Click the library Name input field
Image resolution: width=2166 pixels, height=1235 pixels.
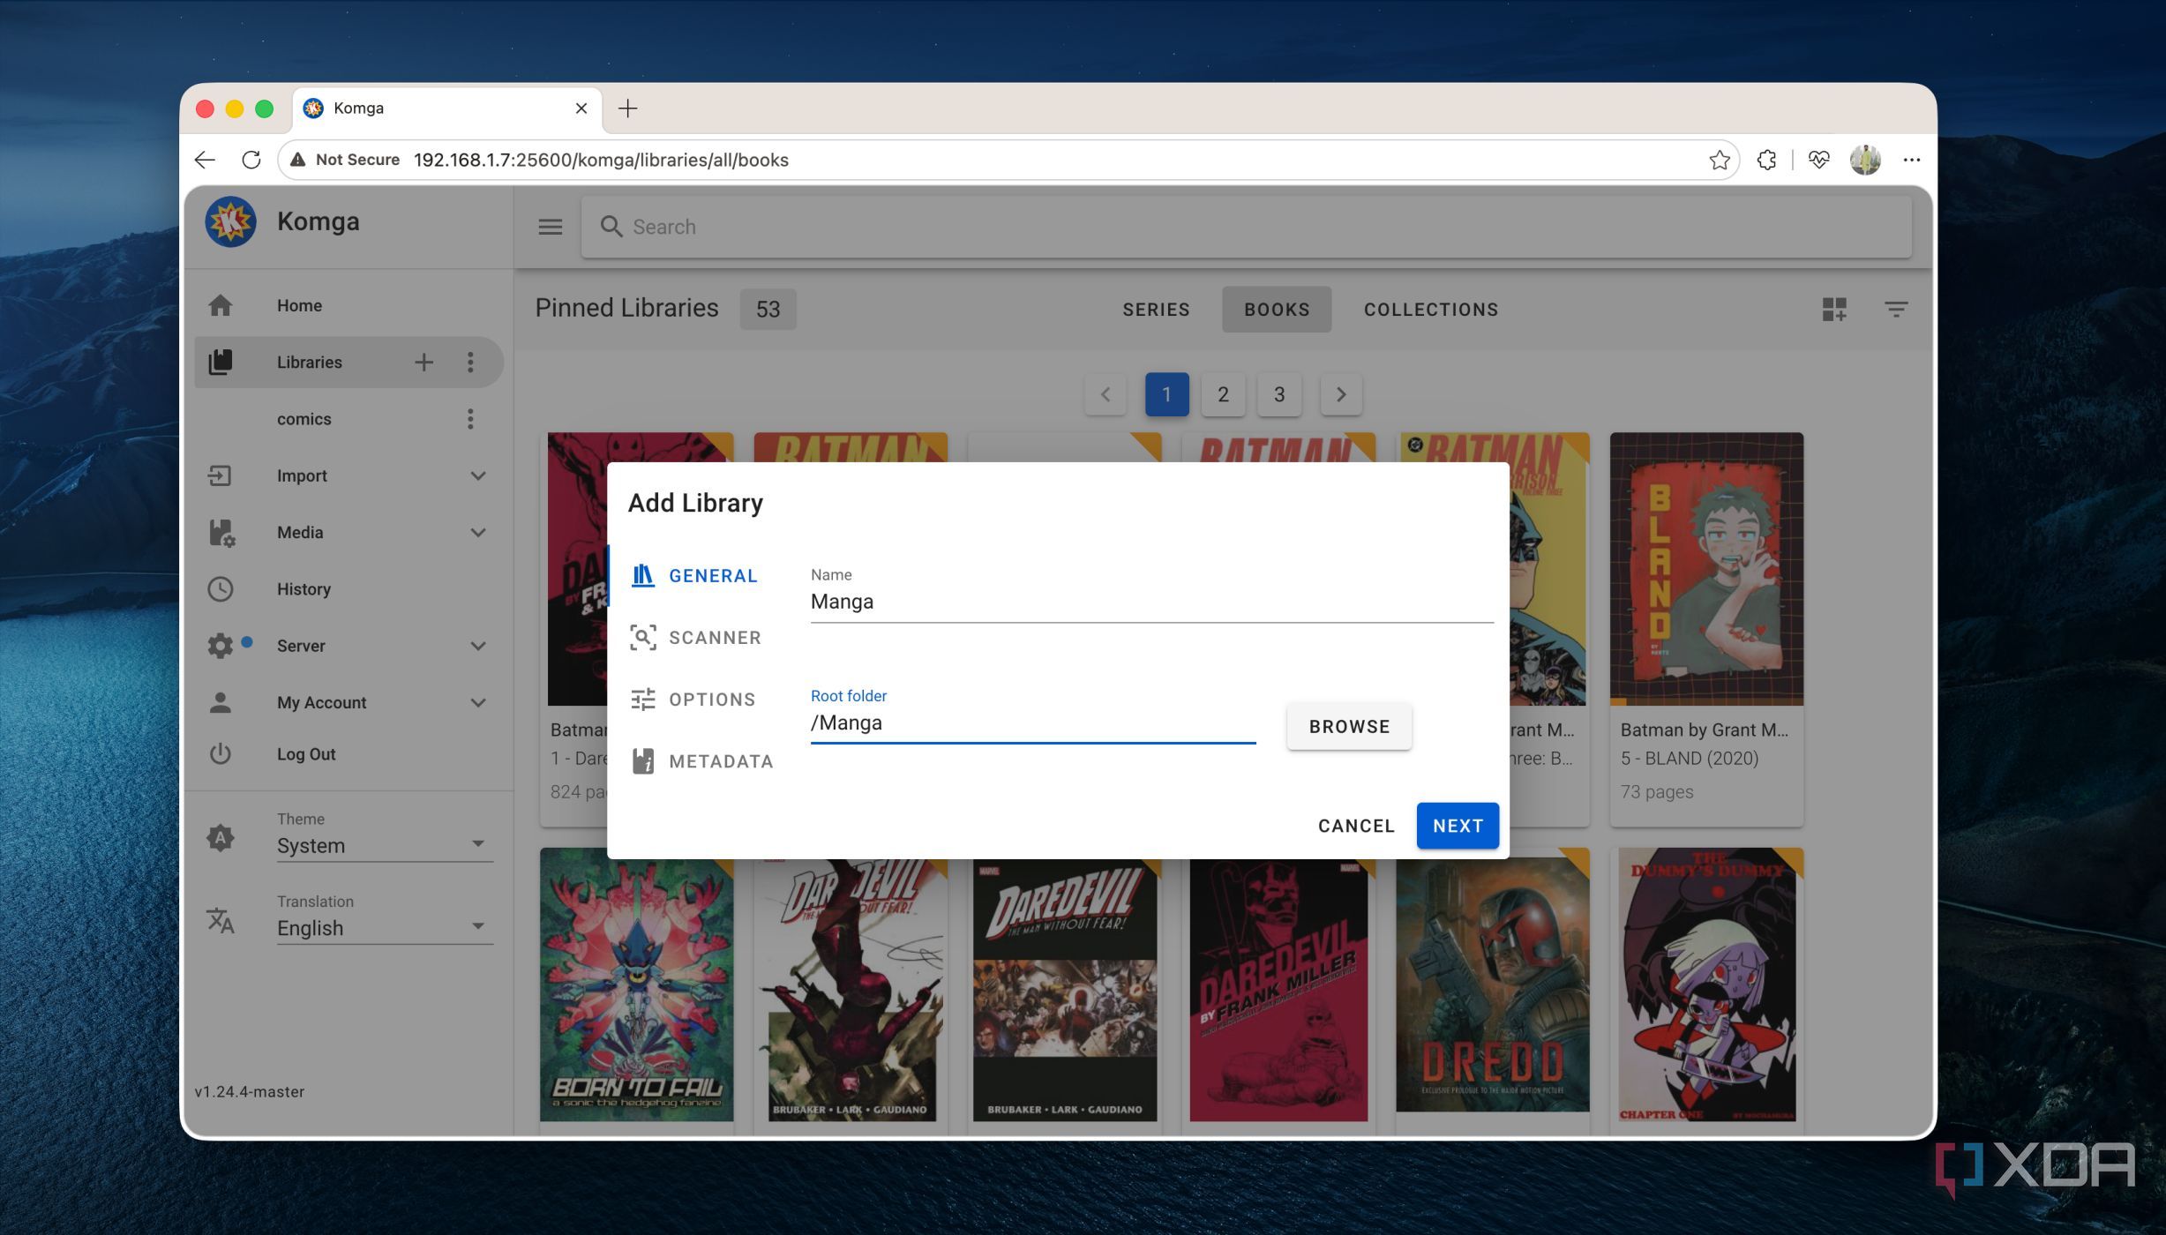point(1151,602)
